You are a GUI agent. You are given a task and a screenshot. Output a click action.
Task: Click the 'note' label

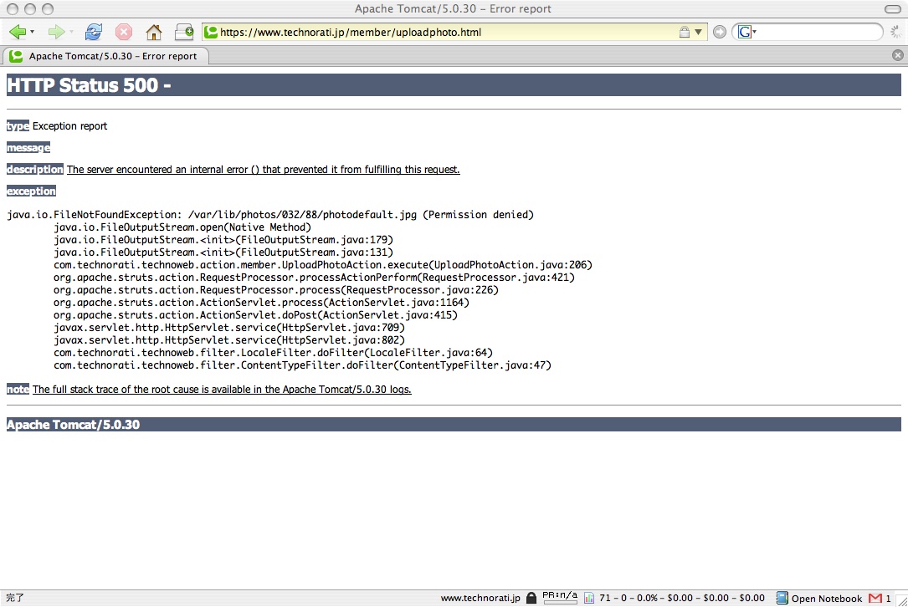(x=18, y=389)
